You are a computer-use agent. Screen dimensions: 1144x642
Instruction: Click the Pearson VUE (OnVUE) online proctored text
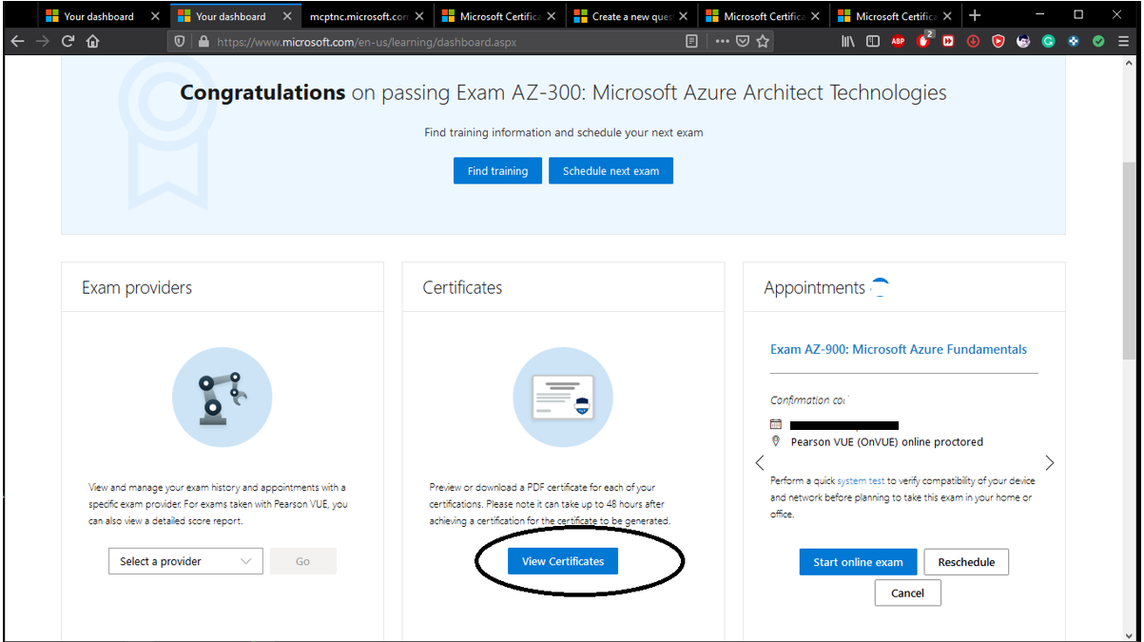coord(887,441)
